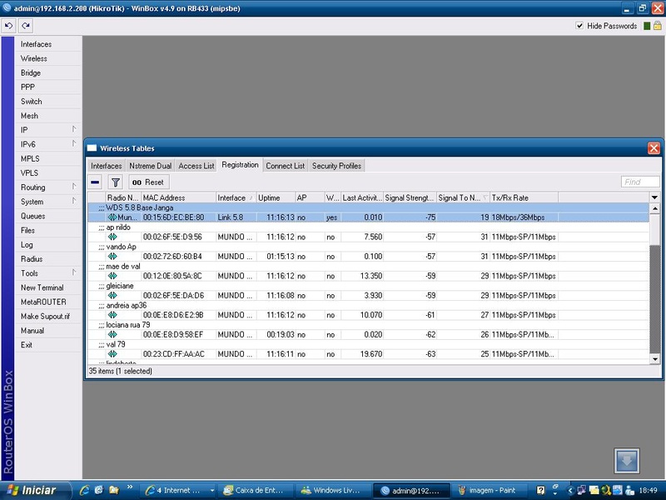Open the Interfaces menu in sidebar
666x500 pixels.
pos(48,44)
